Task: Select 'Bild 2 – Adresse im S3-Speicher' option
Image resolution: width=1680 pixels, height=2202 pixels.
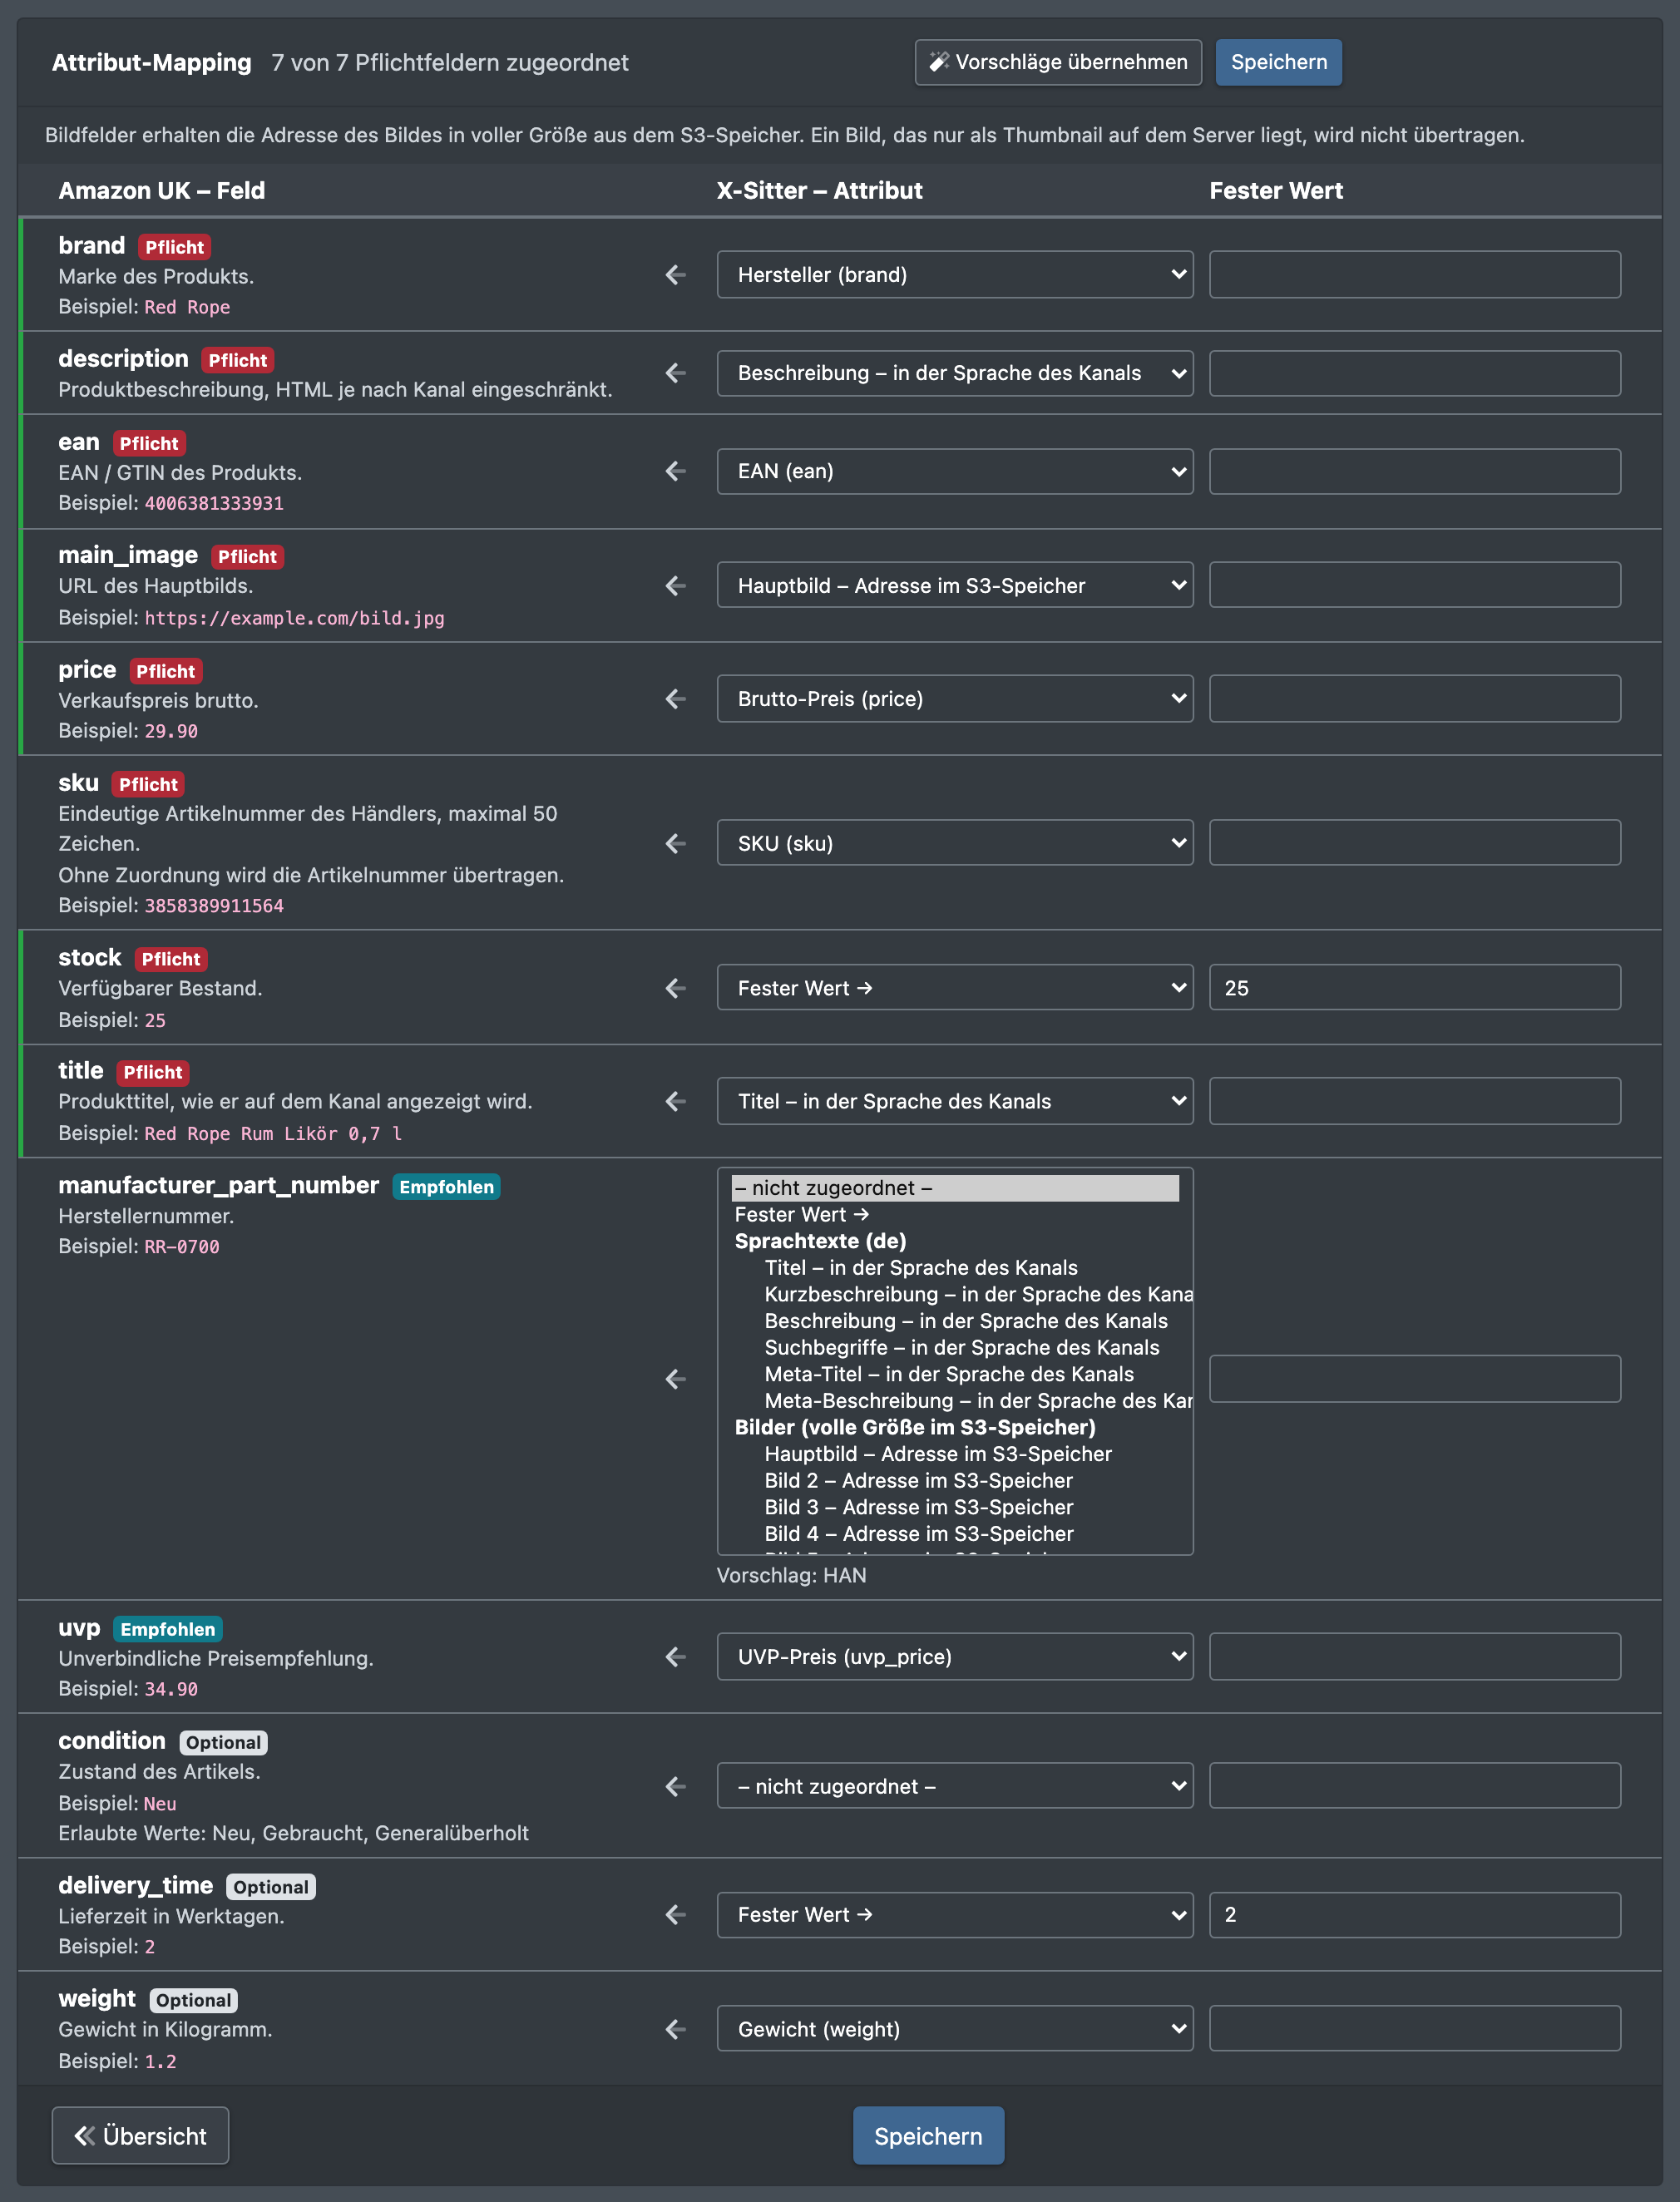Action: coord(955,1481)
